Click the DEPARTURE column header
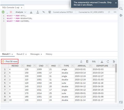124x110 pixels. pyautogui.click(x=102, y=66)
